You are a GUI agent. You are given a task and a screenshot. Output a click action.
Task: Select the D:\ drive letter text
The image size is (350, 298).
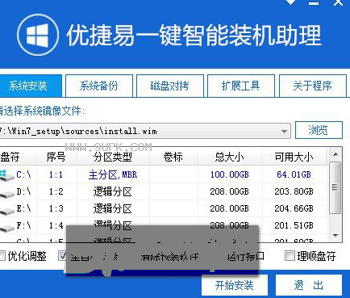click(23, 191)
